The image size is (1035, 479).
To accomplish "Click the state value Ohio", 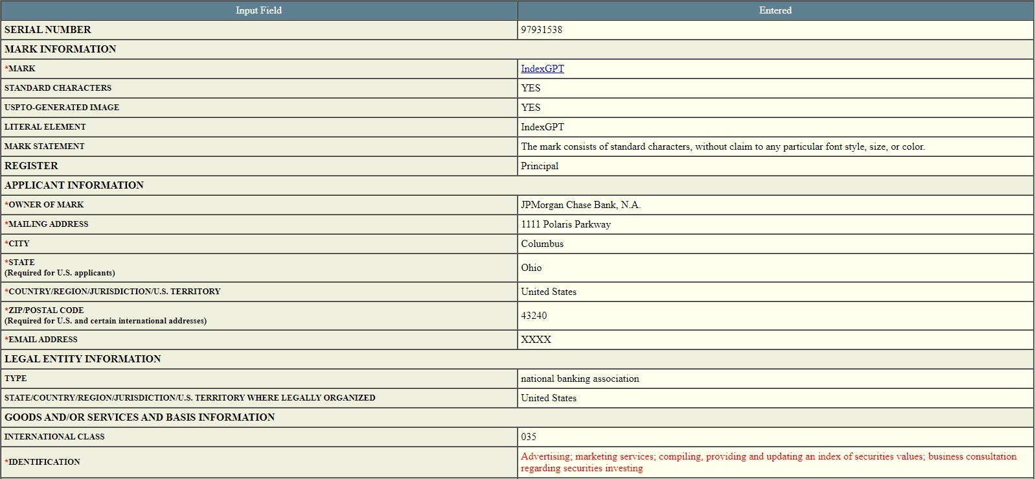I will pyautogui.click(x=531, y=268).
